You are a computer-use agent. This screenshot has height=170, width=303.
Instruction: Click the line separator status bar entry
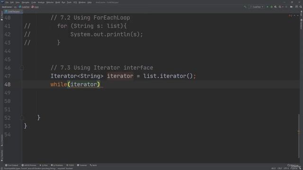point(279,169)
